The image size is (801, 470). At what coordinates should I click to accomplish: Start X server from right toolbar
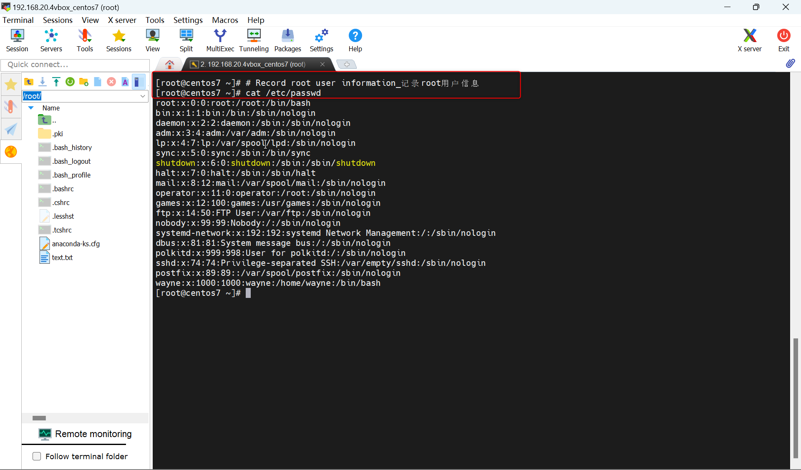(x=749, y=40)
